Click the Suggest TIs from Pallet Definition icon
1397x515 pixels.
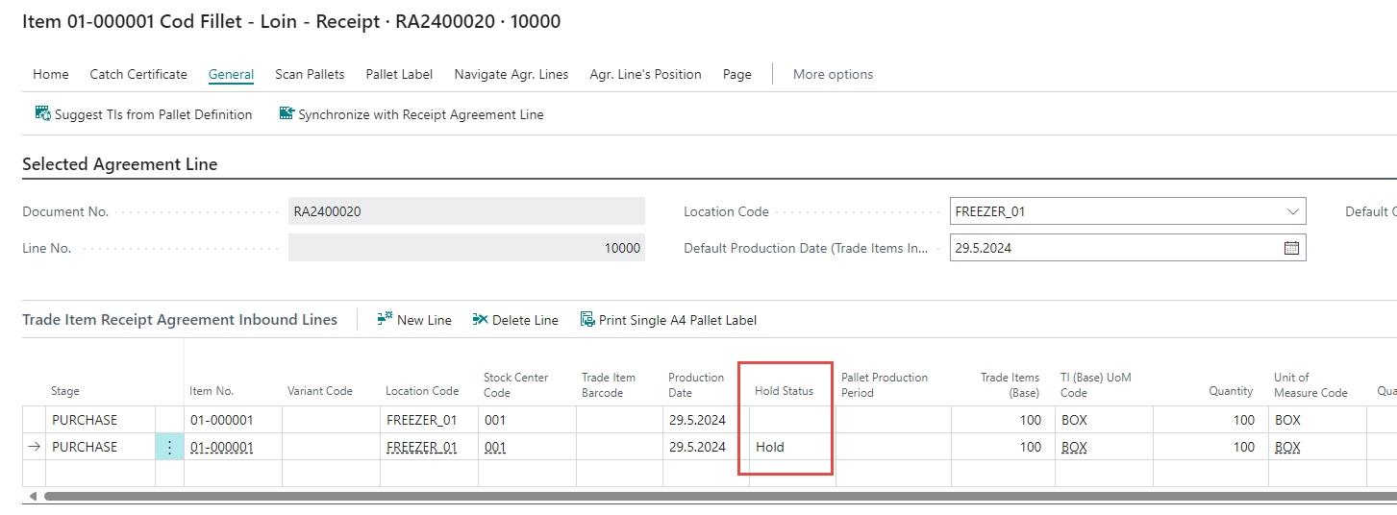43,114
